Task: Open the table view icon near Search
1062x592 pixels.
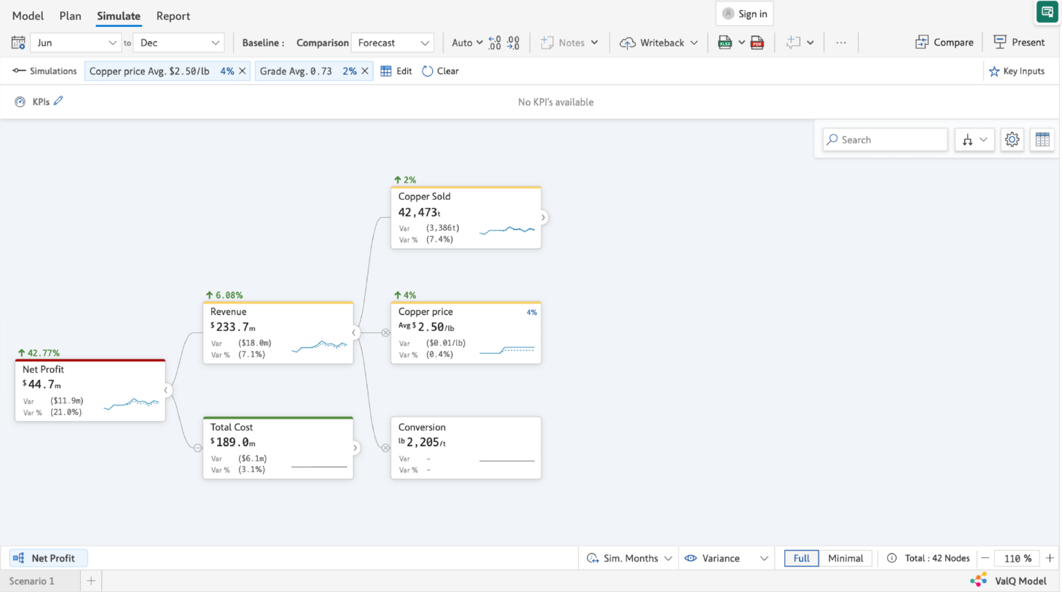Action: (1042, 139)
